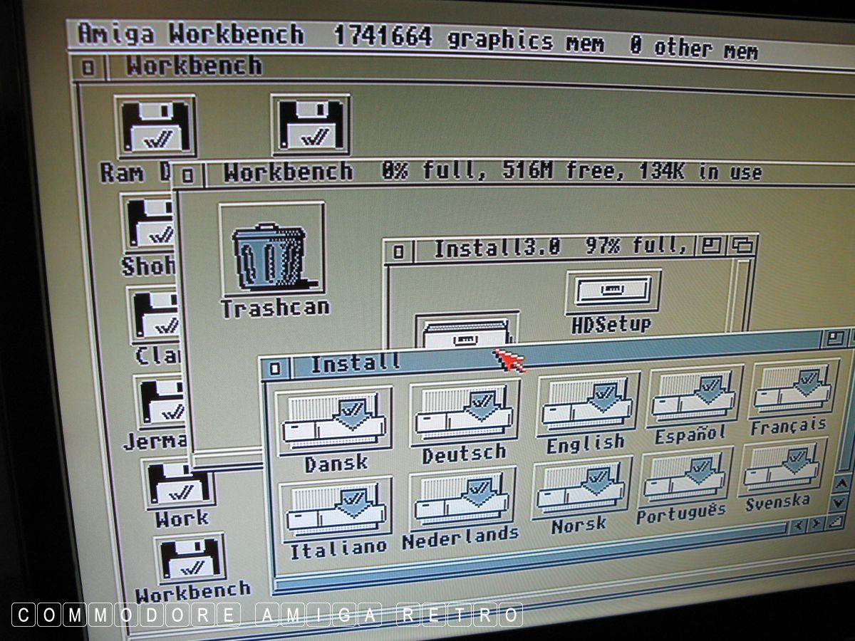Click the Install3.0 window zoom gadget

[710, 246]
